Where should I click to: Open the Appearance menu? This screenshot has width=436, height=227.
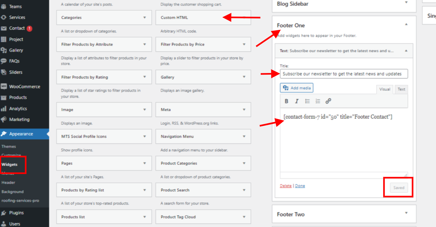coord(24,134)
